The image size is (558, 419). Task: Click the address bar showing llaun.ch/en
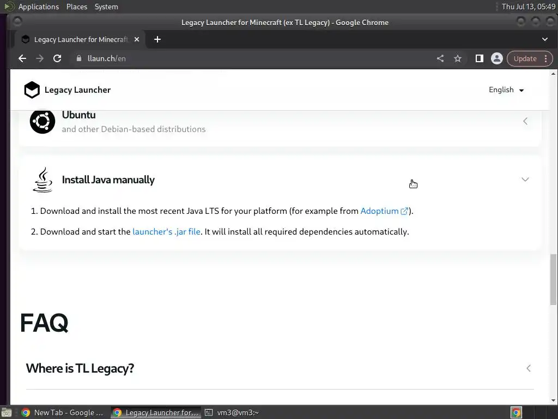[249, 58]
